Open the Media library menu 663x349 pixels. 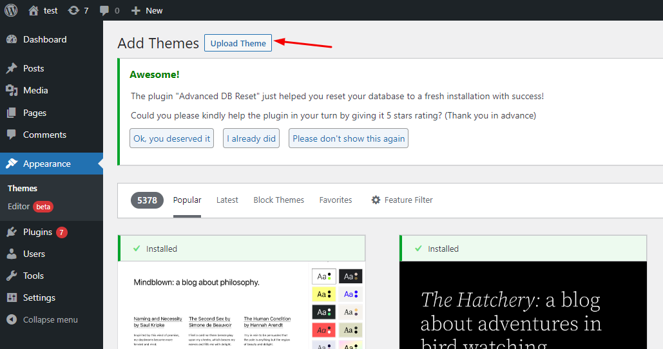coord(35,90)
